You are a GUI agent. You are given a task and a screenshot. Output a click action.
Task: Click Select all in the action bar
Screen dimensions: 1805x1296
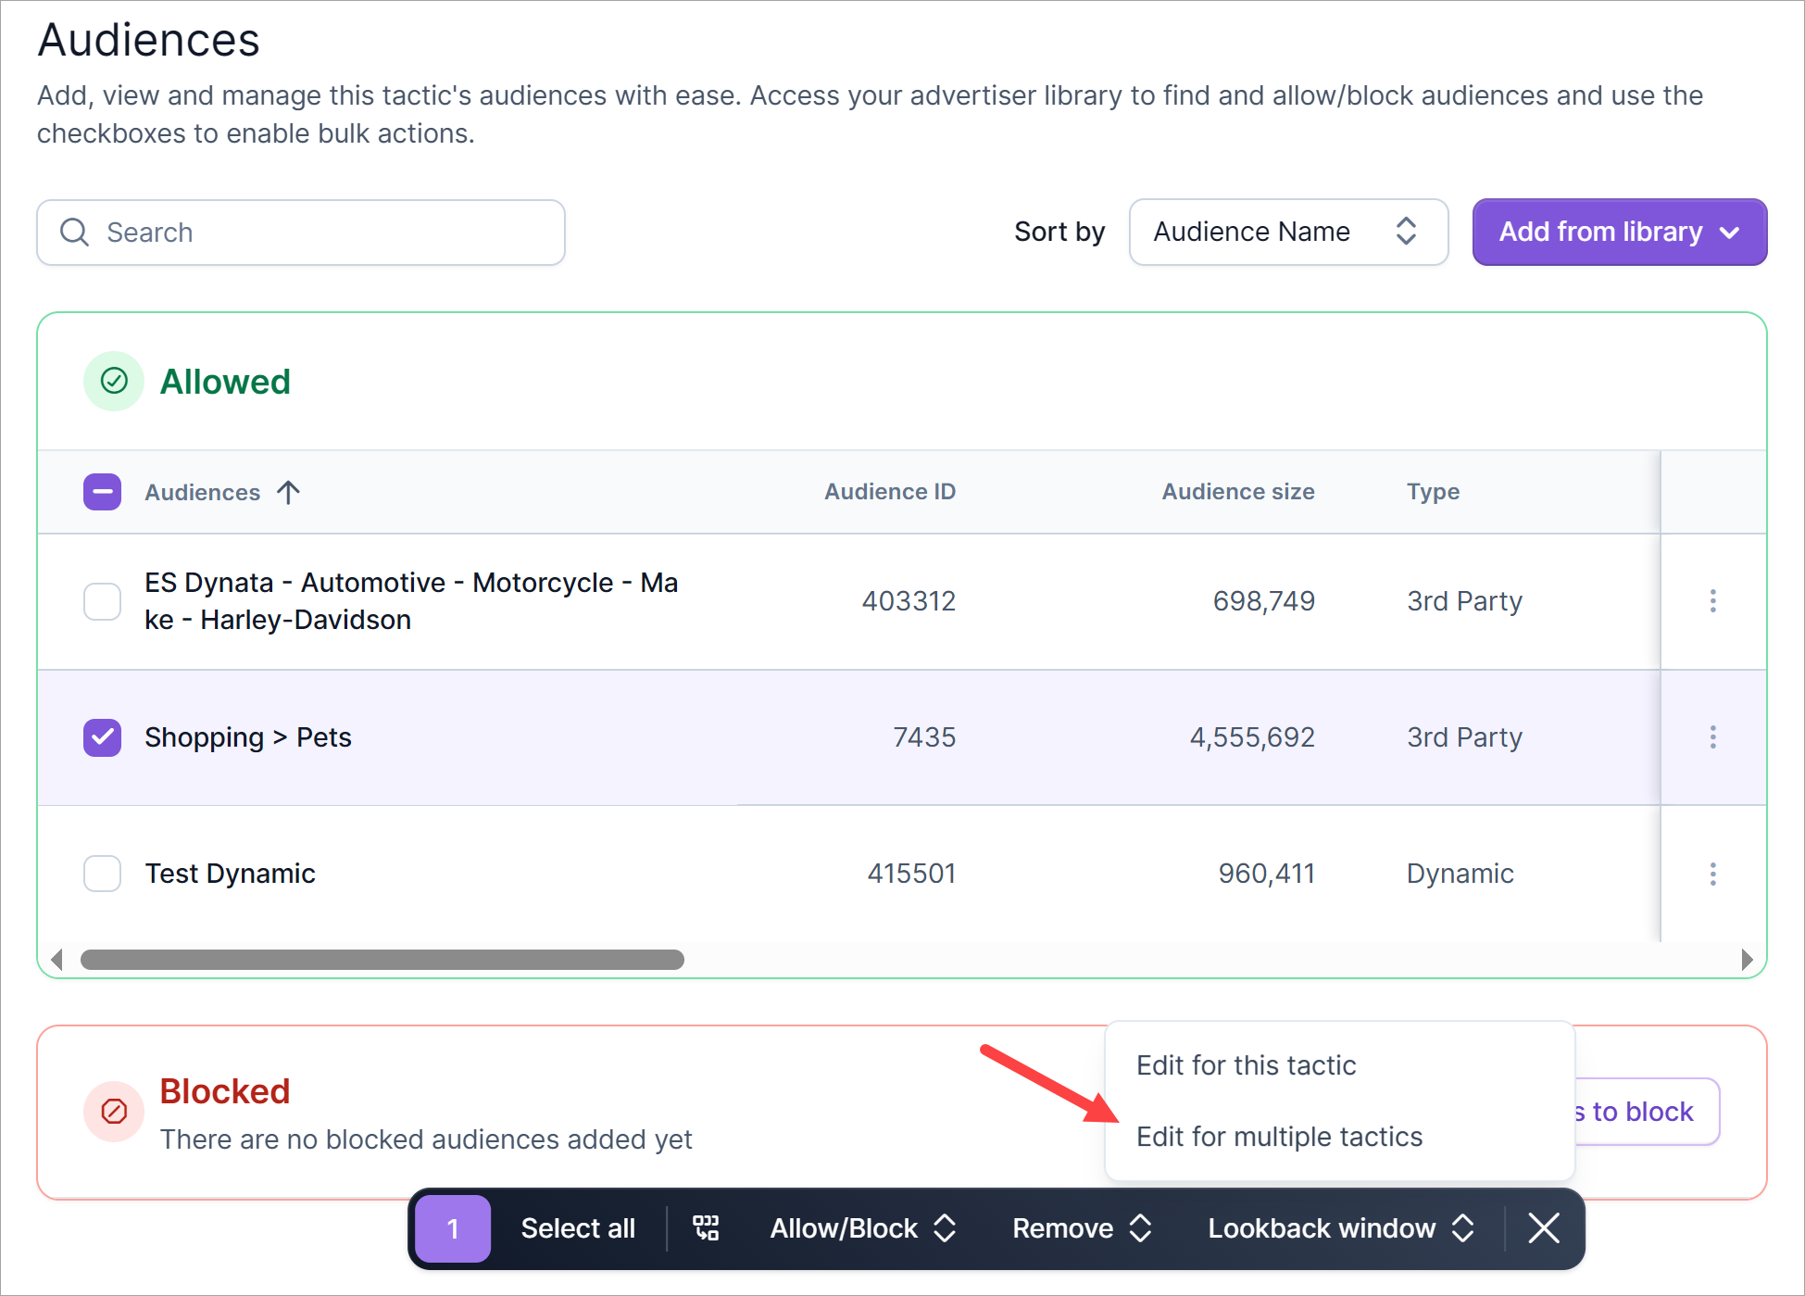[578, 1228]
